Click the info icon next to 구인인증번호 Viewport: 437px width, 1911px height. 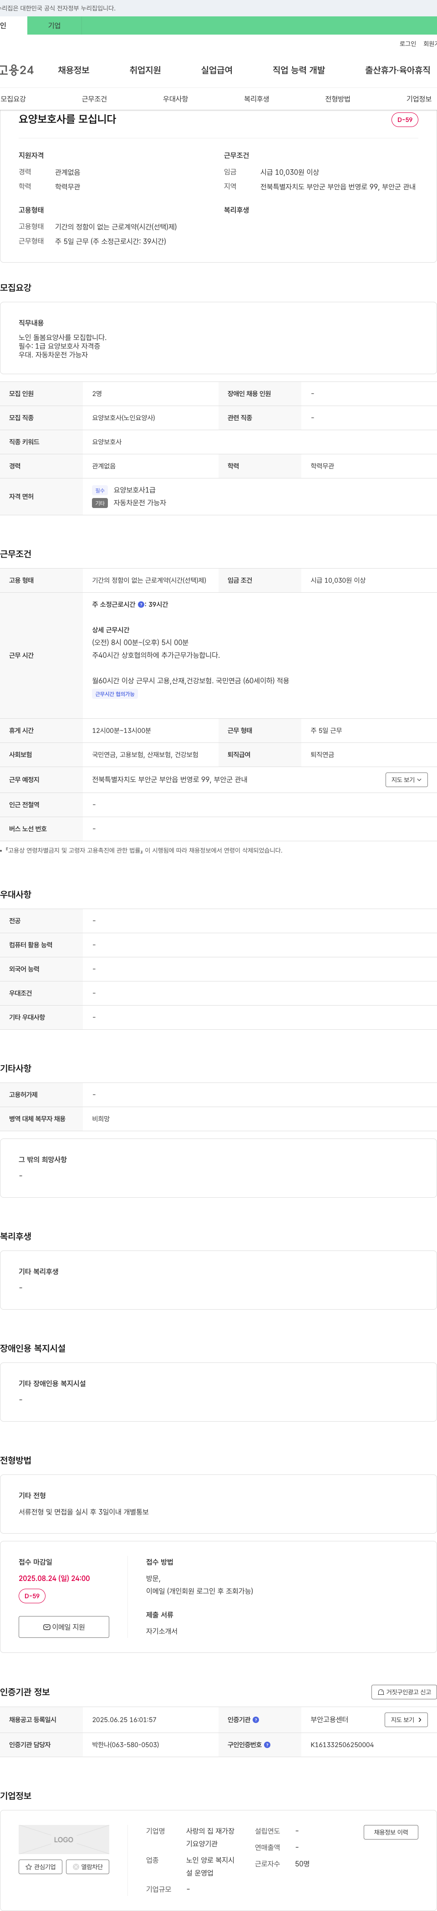click(x=267, y=1745)
